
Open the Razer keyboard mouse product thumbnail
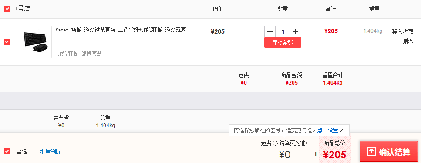[x=36, y=42]
